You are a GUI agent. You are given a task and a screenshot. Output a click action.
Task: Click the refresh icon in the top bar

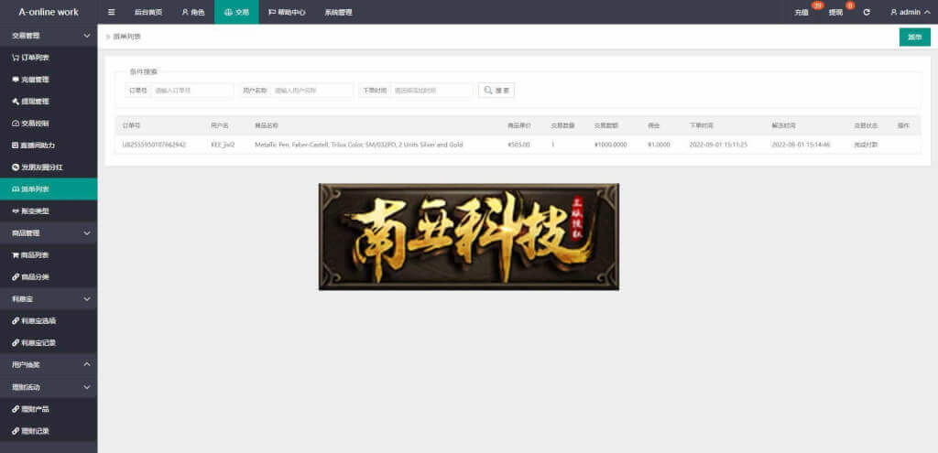tap(867, 12)
